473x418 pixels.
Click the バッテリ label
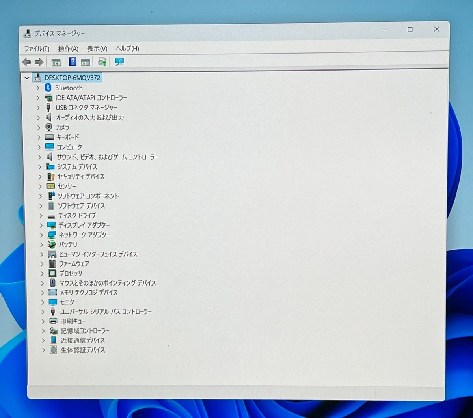pyautogui.click(x=68, y=244)
